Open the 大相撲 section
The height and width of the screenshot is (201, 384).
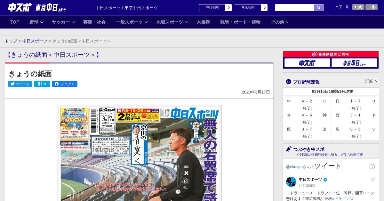tap(203, 22)
